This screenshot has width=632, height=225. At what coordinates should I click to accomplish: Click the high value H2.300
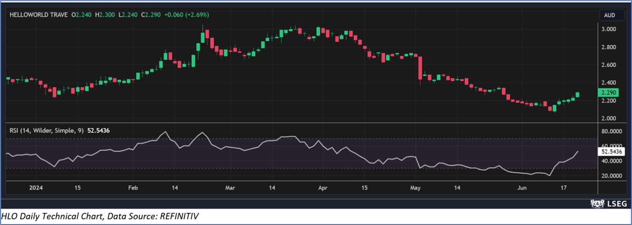click(x=105, y=15)
